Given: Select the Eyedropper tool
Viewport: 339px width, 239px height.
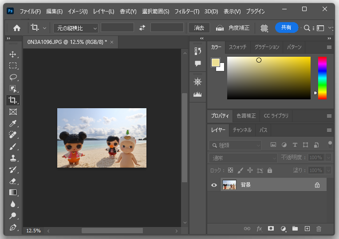Looking at the screenshot, I should click(x=13, y=123).
